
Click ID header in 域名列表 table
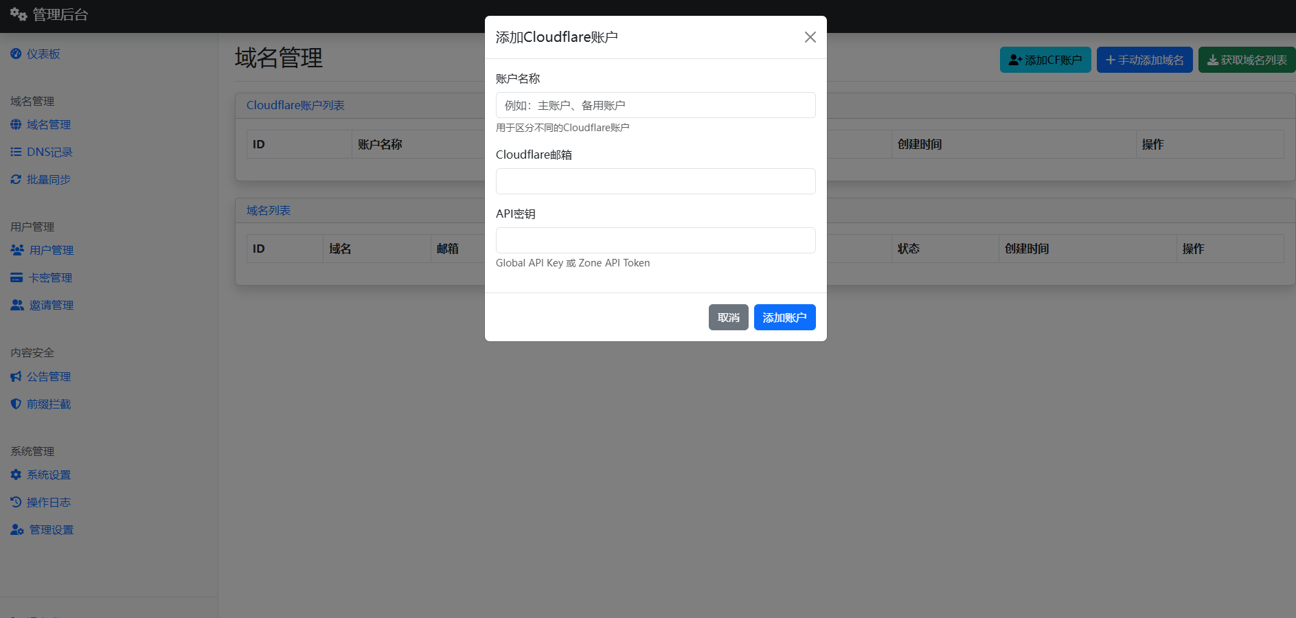(x=259, y=249)
